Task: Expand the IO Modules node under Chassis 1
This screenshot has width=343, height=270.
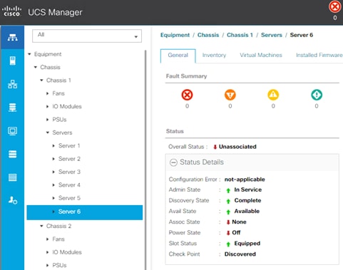Action: pos(48,107)
